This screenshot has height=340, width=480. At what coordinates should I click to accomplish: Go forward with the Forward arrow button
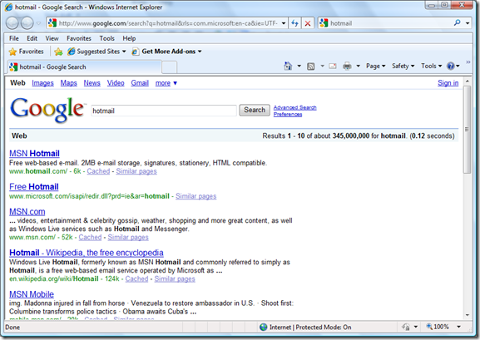point(27,23)
